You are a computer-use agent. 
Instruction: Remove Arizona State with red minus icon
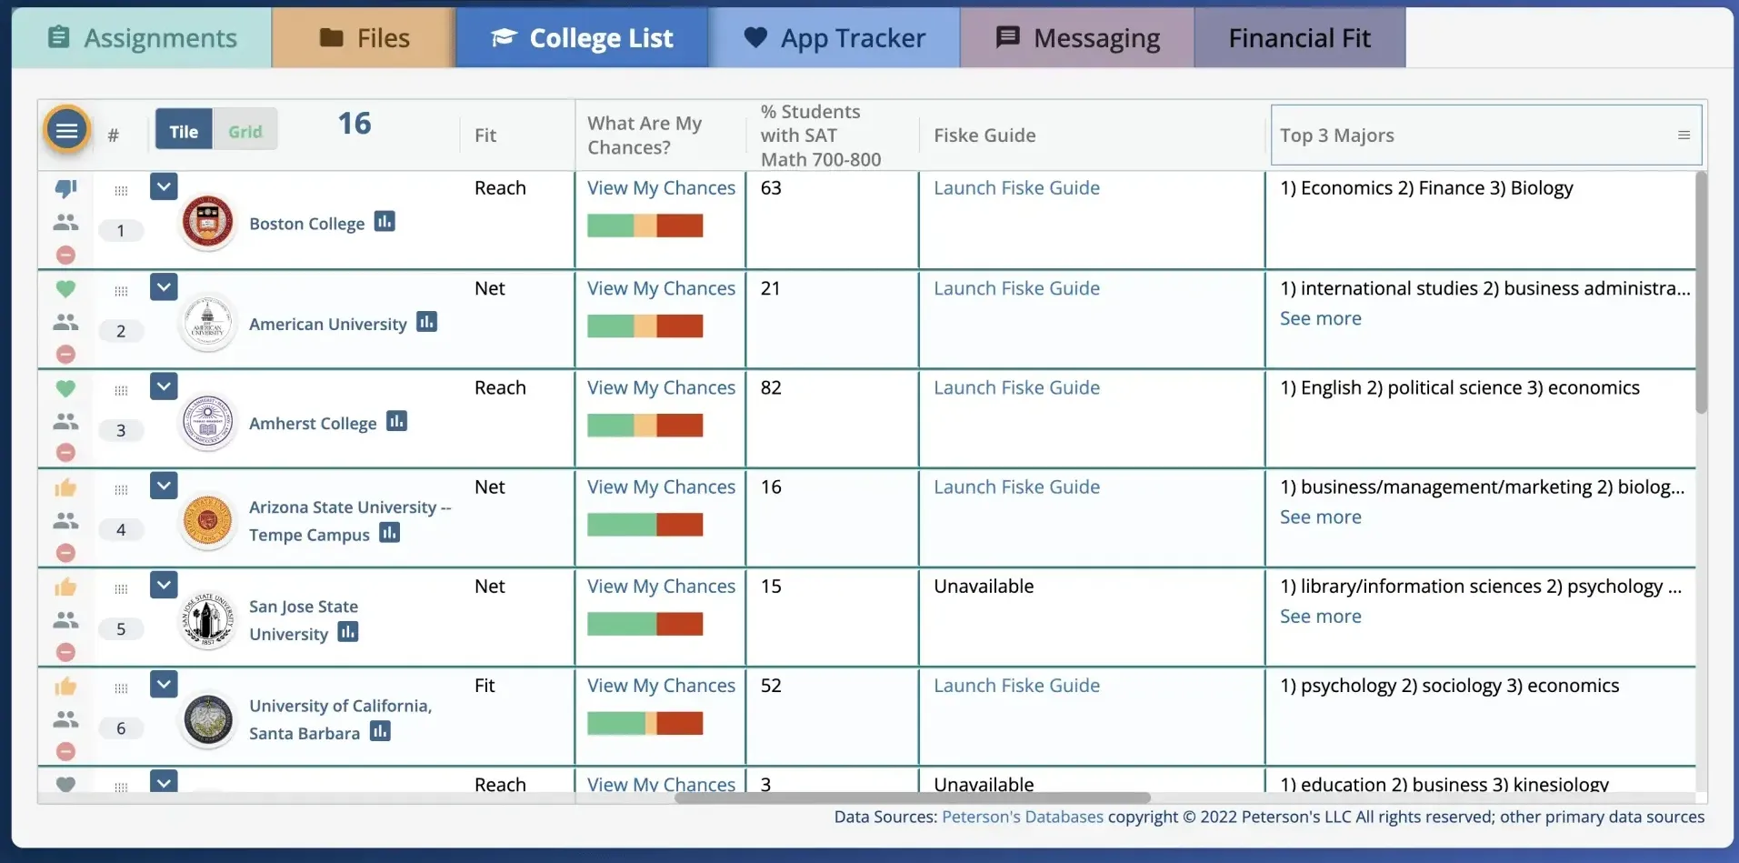click(65, 553)
